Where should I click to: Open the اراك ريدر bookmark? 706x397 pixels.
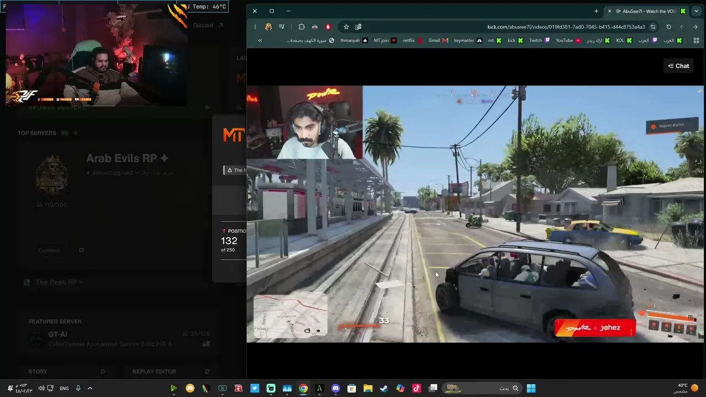598,40
